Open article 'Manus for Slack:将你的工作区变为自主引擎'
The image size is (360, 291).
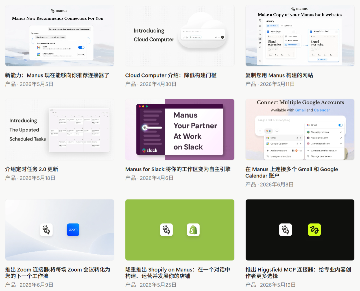click(x=178, y=169)
